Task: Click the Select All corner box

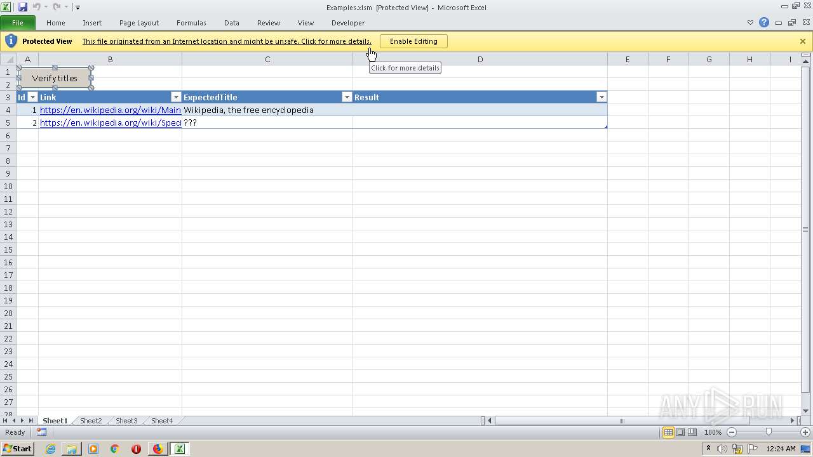Action: click(x=8, y=59)
